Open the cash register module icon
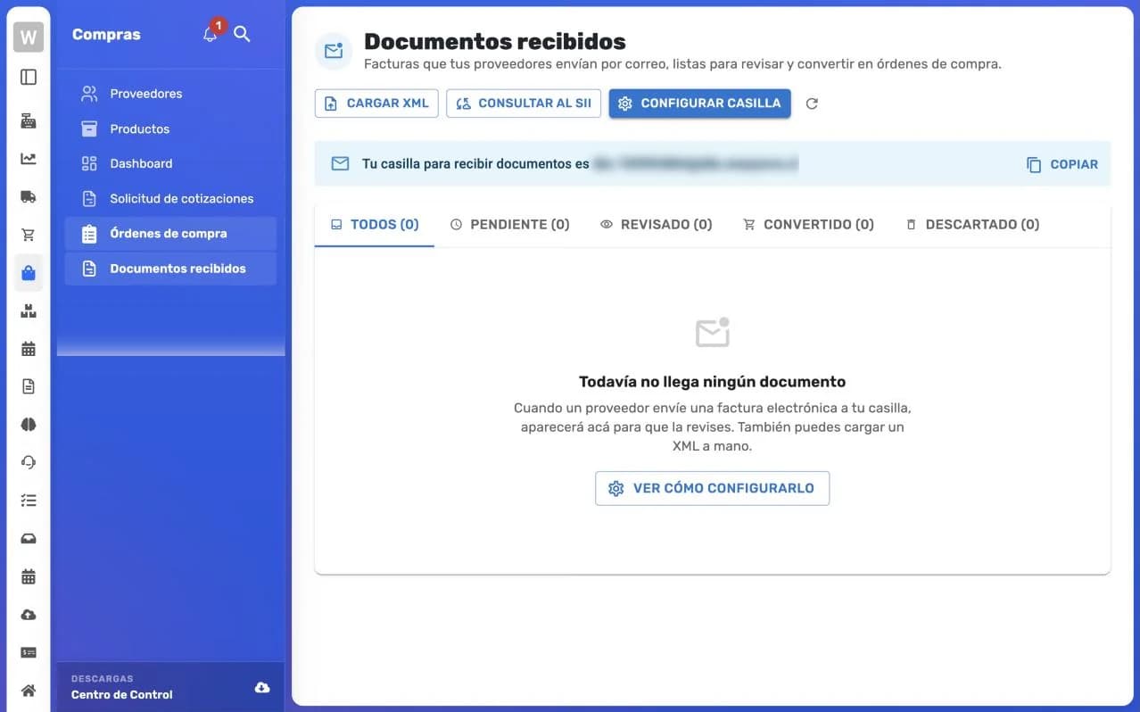Viewport: 1140px width, 712px height. (29, 120)
